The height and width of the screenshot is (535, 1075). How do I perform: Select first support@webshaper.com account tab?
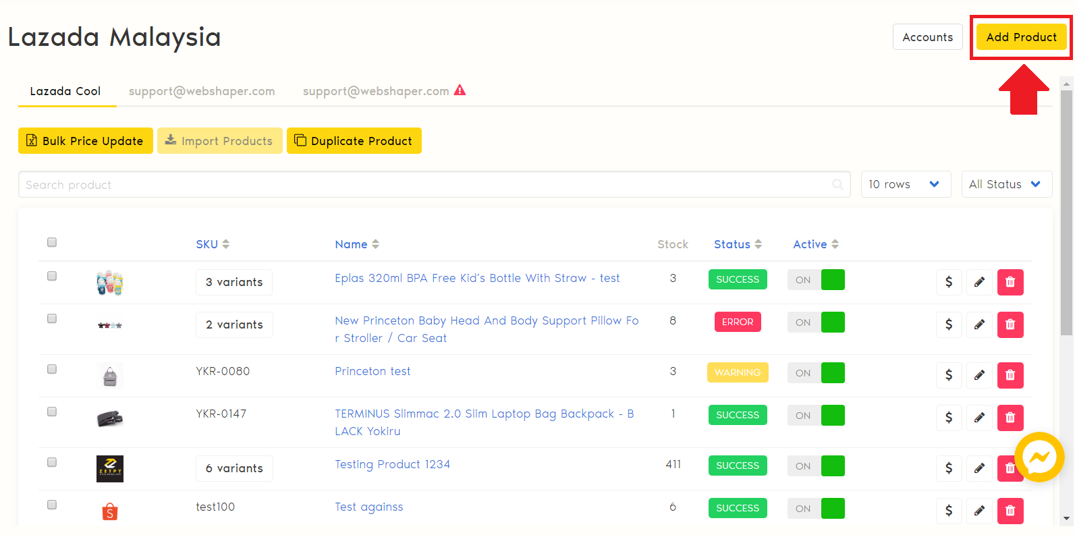coord(202,91)
